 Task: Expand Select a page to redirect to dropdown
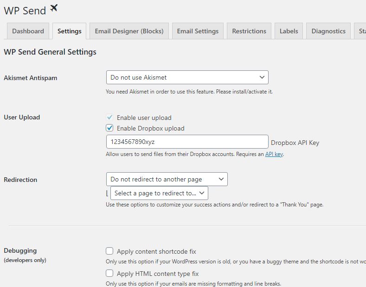coord(159,193)
